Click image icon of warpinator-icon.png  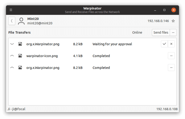coord(20,56)
